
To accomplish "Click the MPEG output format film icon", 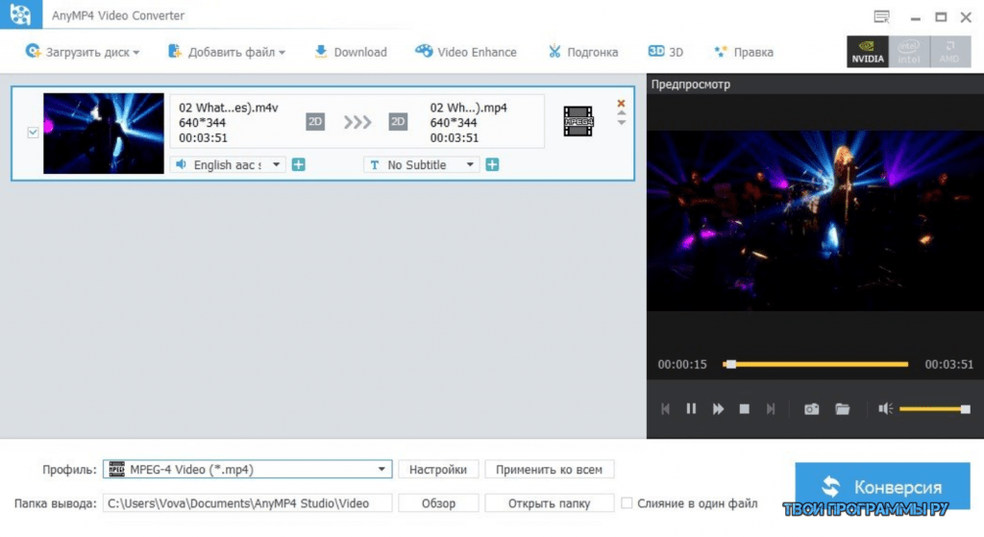I will 578,120.
